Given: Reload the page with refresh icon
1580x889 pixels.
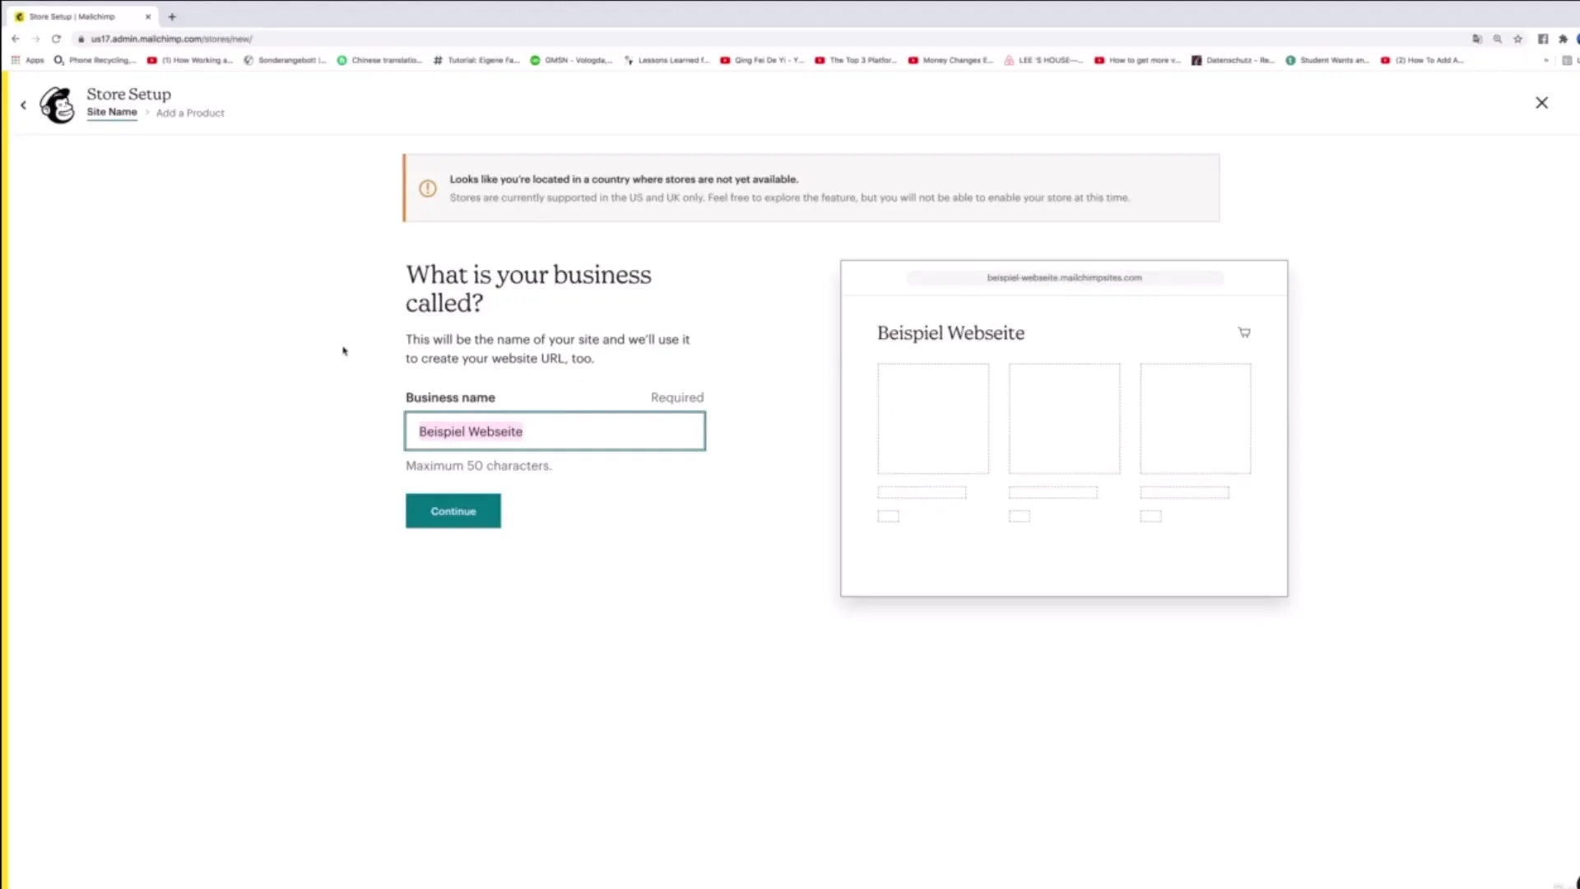Looking at the screenshot, I should coord(56,39).
